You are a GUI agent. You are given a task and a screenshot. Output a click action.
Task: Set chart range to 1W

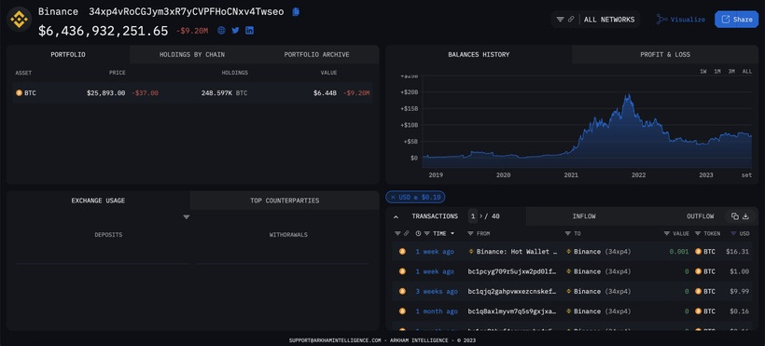coord(703,71)
